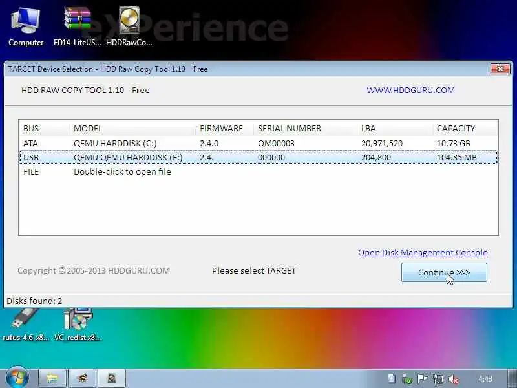Select the ATA QEMU HARDDISK (C:) row

pos(258,143)
